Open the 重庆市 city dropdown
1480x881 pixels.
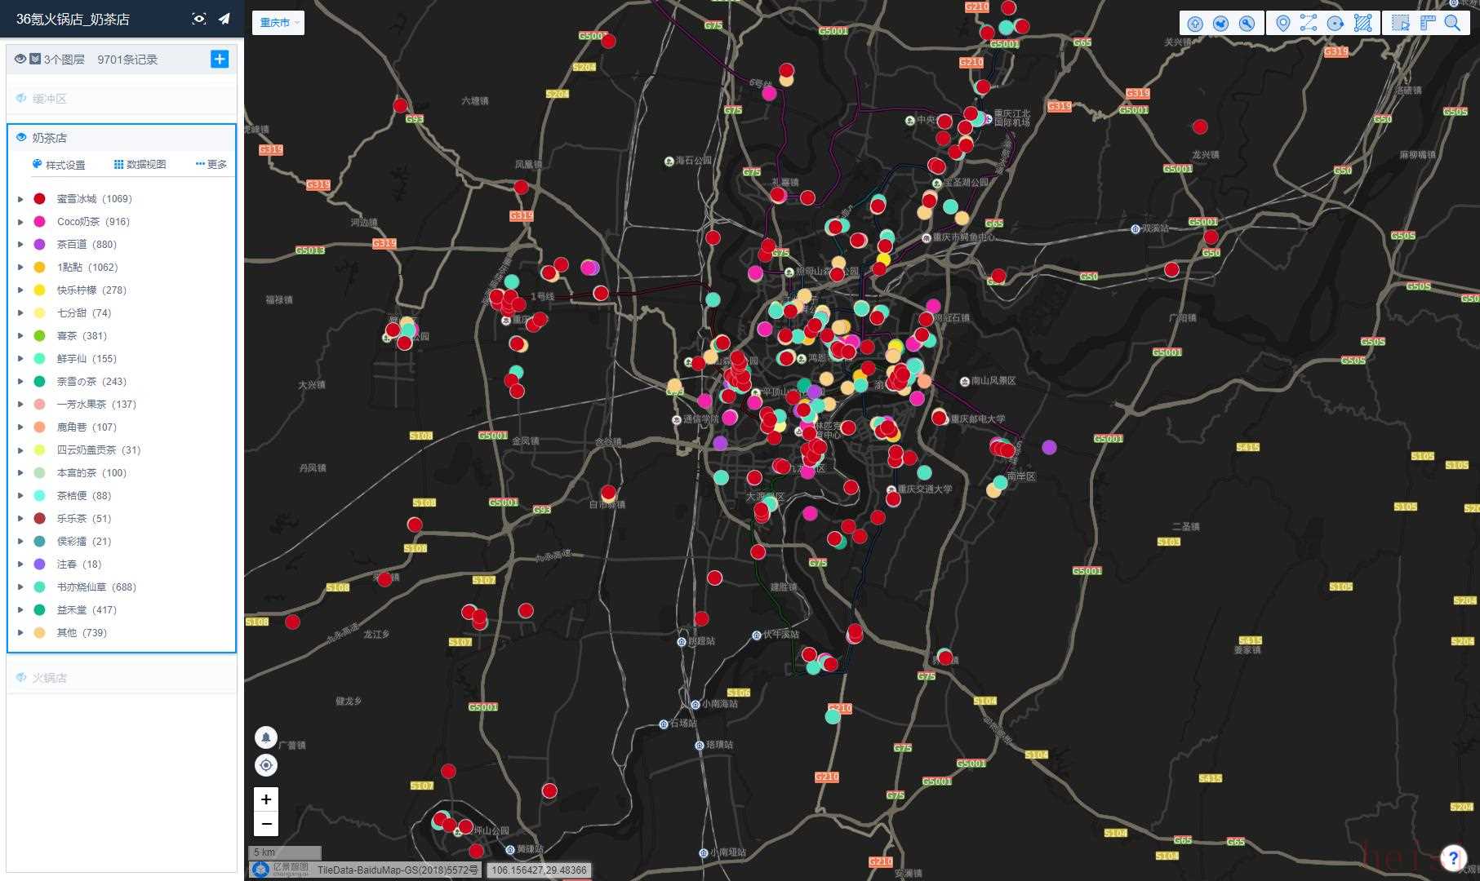click(278, 23)
